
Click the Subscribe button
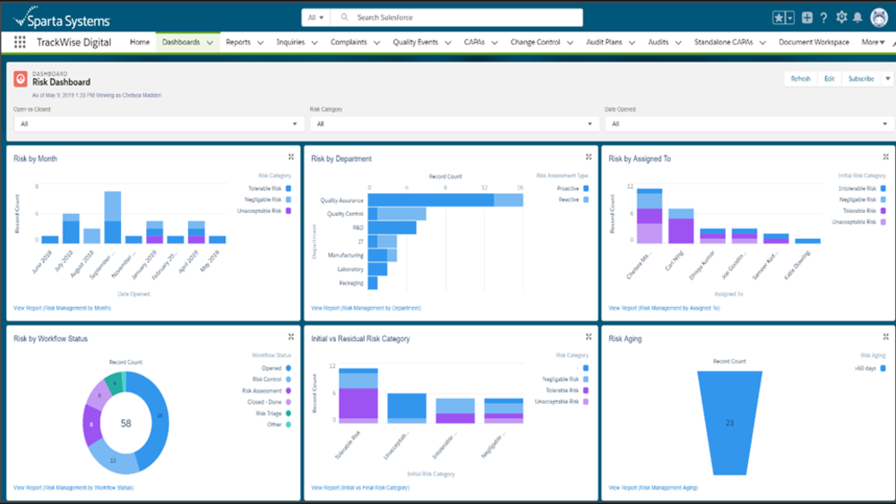coord(860,79)
